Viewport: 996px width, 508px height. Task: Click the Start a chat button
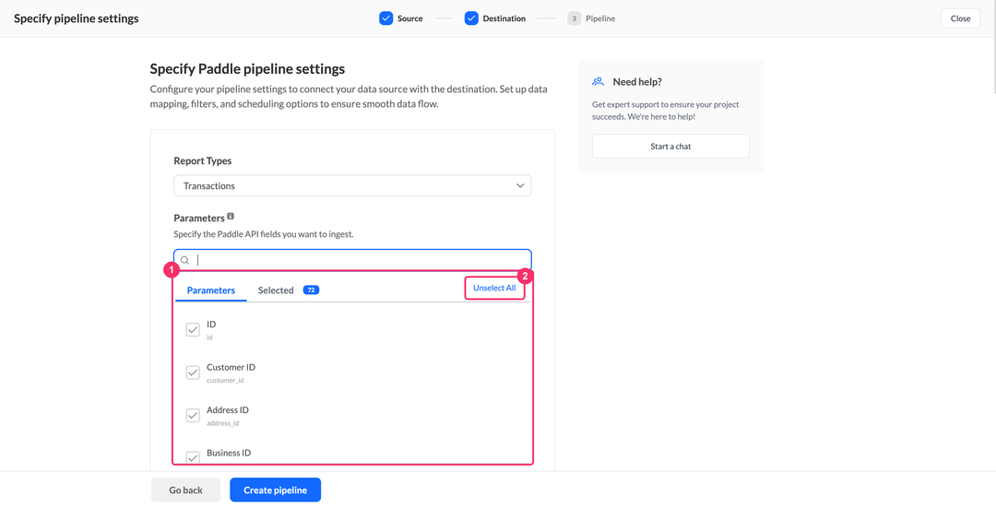pyautogui.click(x=670, y=146)
